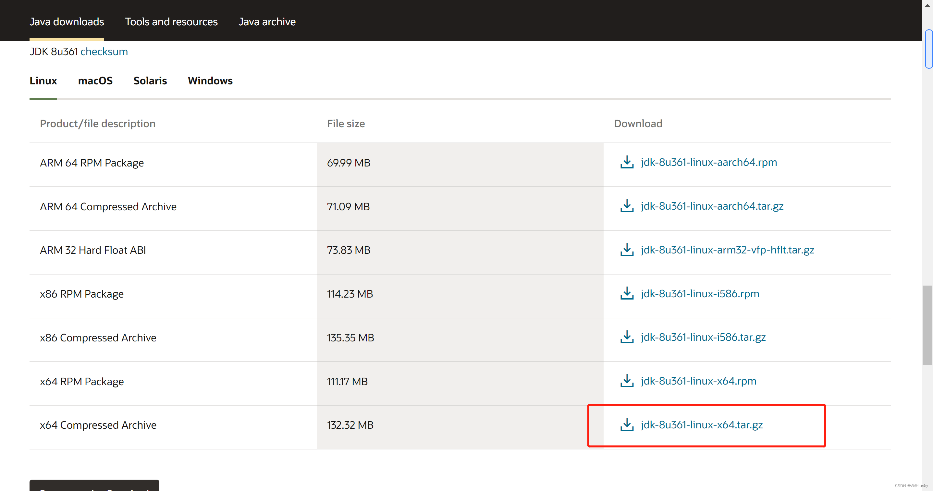Screen dimensions: 933x491
Task: Click download icon for arm32-vfp-hflt archive
Action: [x=627, y=250]
